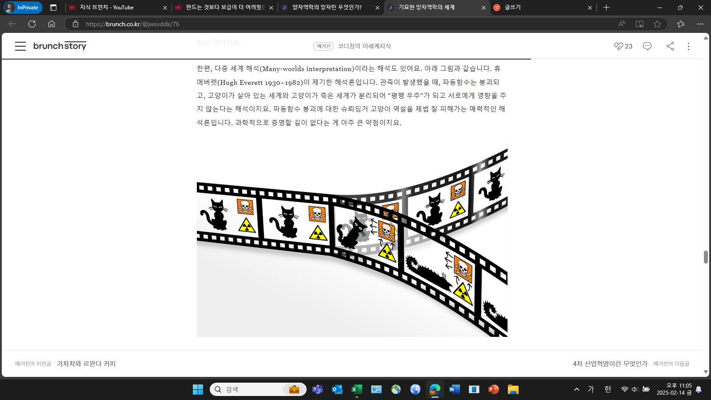
Task: Open Excel from taskbar
Action: pos(356,389)
